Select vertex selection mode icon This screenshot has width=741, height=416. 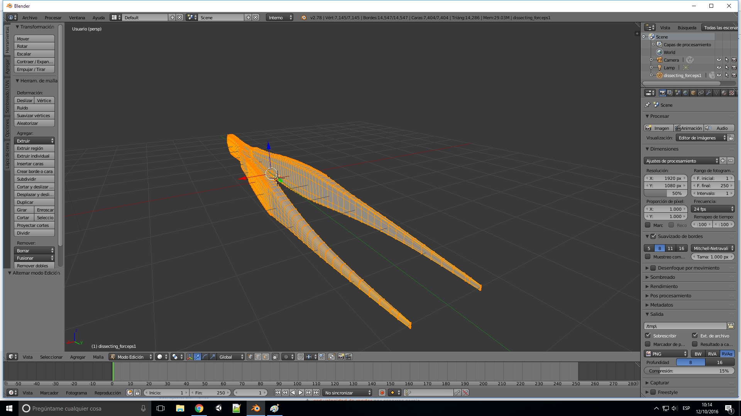(x=250, y=357)
